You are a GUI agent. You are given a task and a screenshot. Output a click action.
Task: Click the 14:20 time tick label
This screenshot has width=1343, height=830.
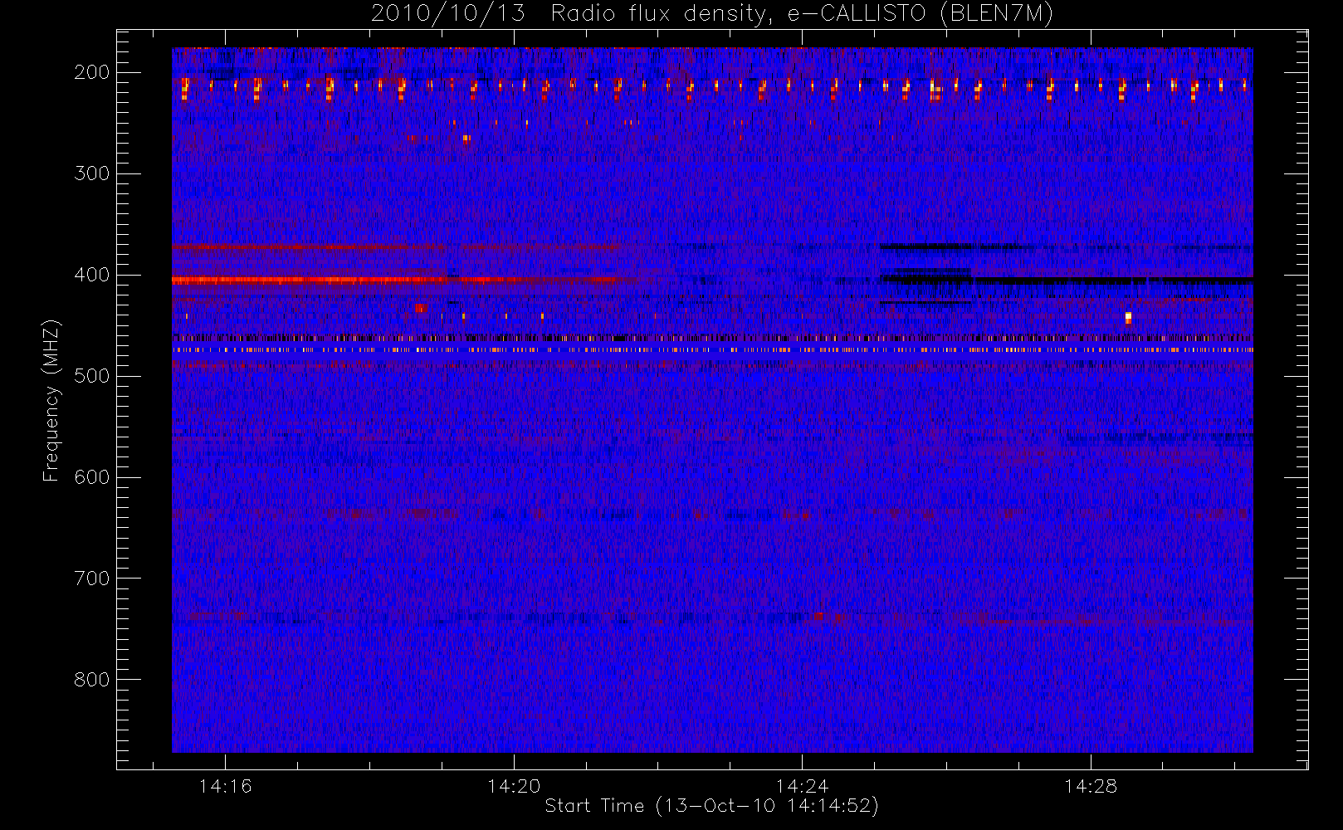(514, 786)
